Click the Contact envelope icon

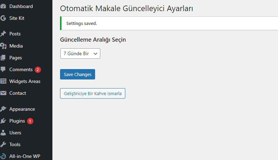[x=3, y=93]
